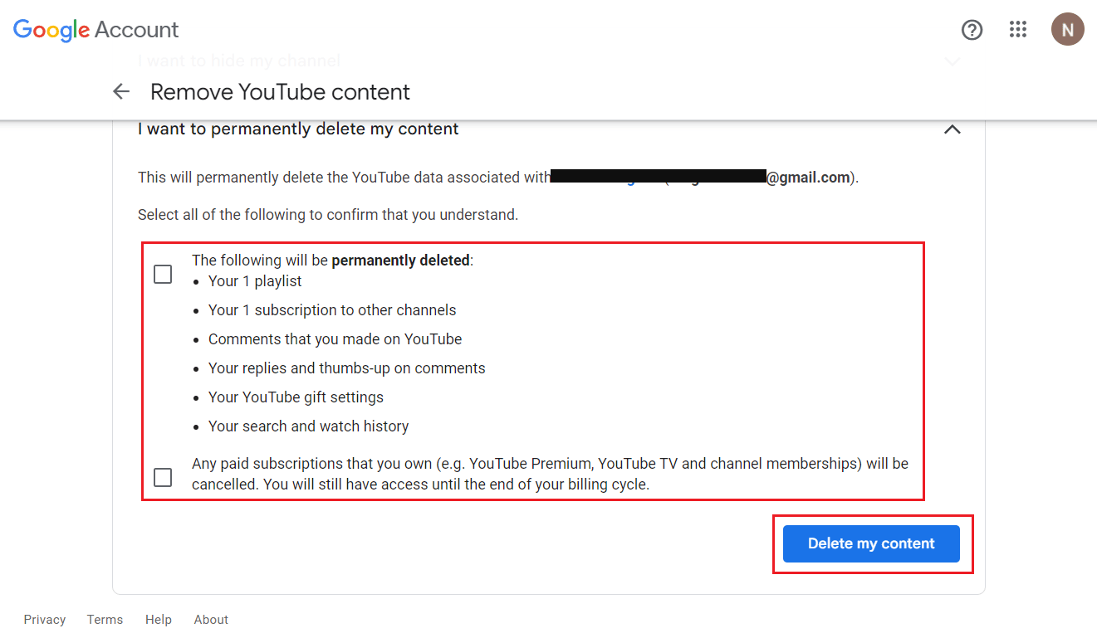
Task: Check the permanently deleted confirmation checkbox
Action: tap(163, 274)
